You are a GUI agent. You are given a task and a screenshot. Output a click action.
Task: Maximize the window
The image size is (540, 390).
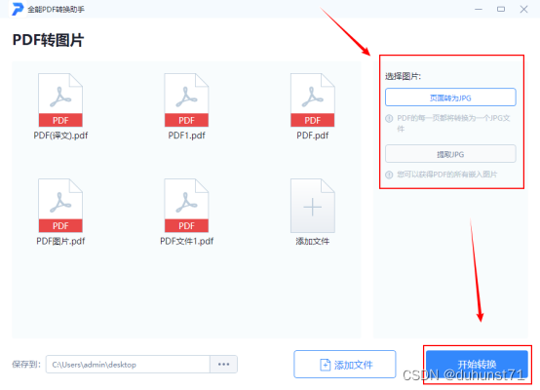pos(501,10)
